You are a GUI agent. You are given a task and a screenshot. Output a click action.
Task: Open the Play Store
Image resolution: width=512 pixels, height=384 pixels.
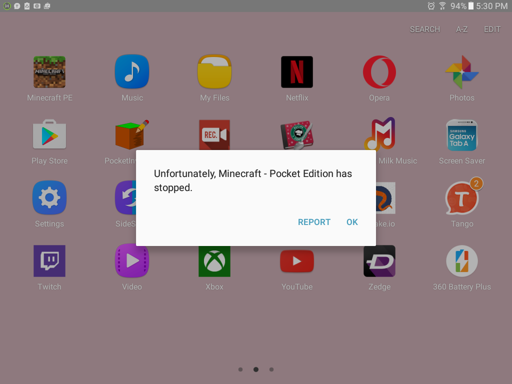[x=49, y=134]
